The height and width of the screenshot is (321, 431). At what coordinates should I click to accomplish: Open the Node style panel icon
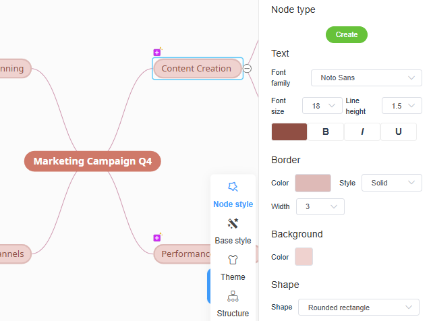[233, 187]
